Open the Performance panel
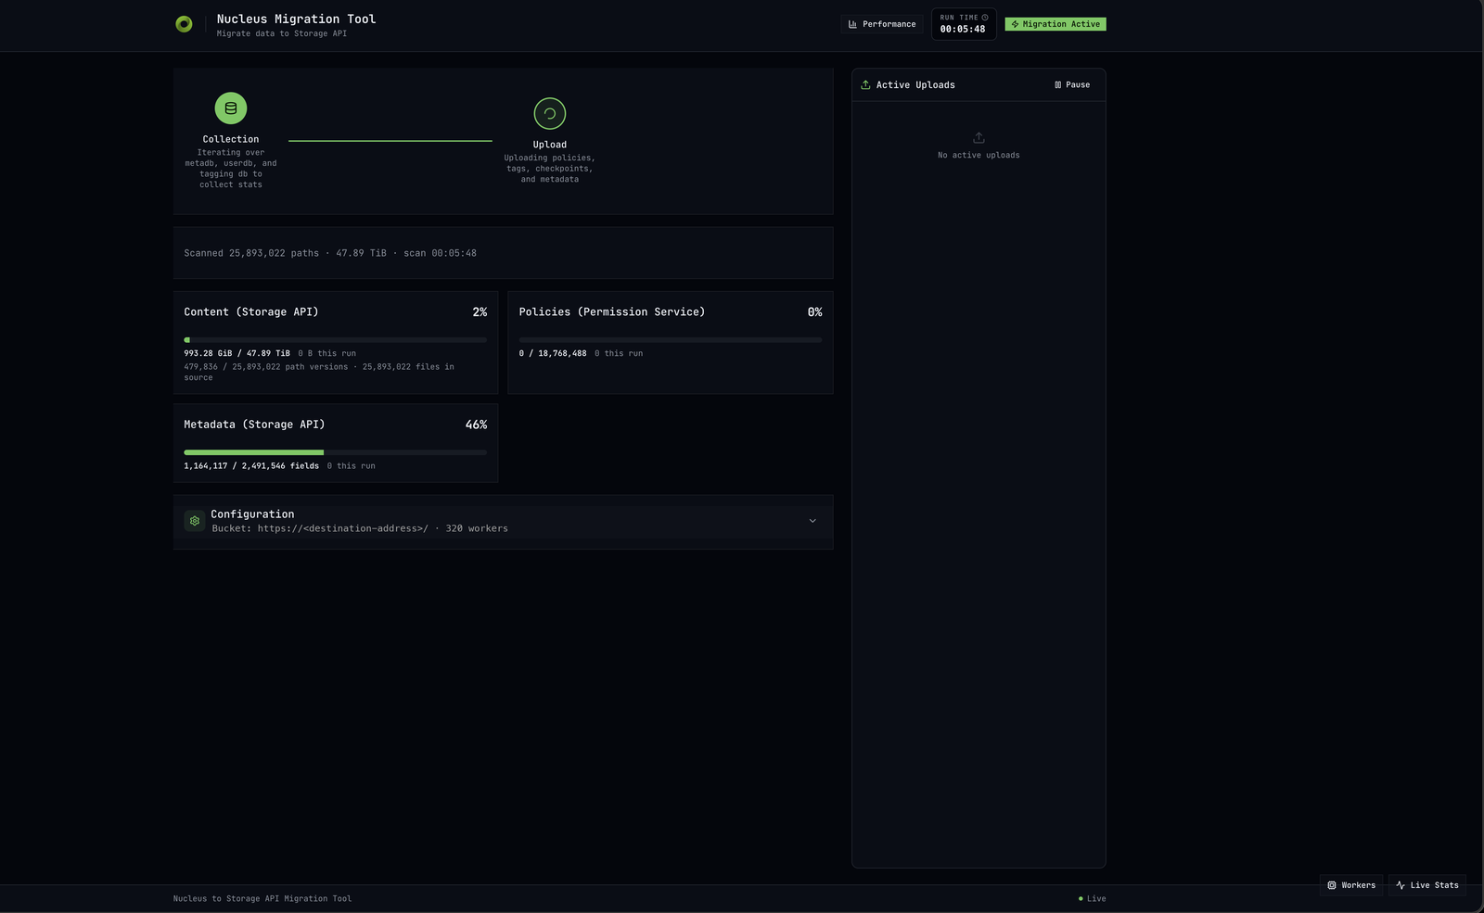Screen dimensions: 1484x913 click(x=882, y=24)
